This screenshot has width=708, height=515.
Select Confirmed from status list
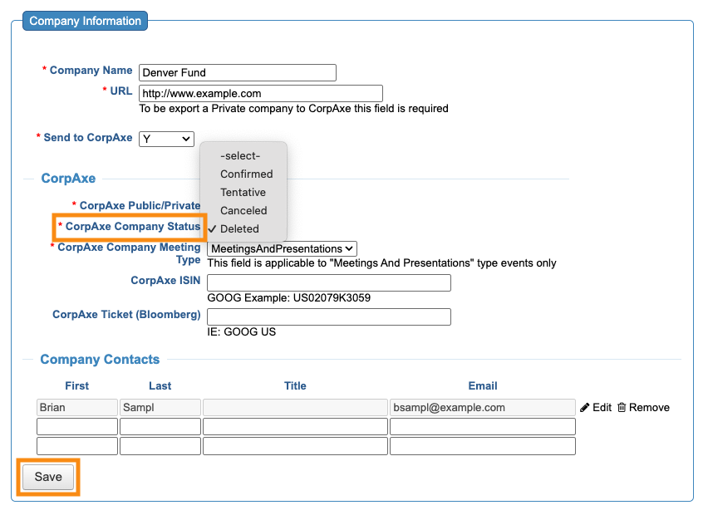[x=246, y=174]
